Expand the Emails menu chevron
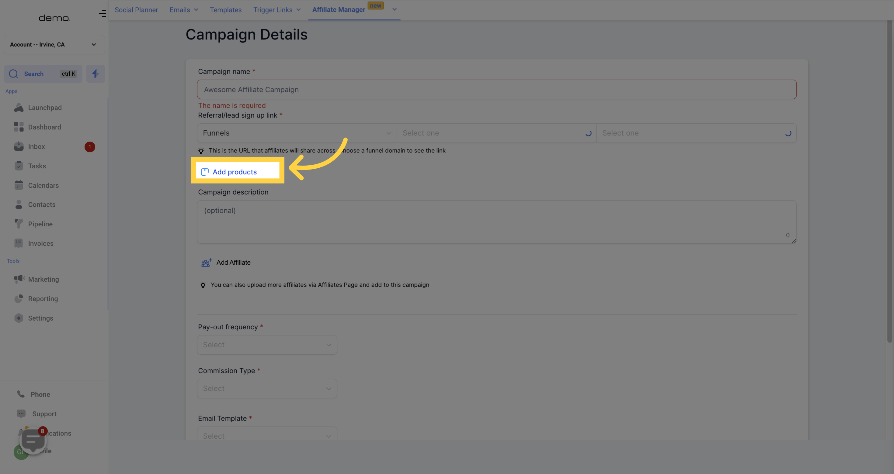This screenshot has width=894, height=474. [196, 10]
